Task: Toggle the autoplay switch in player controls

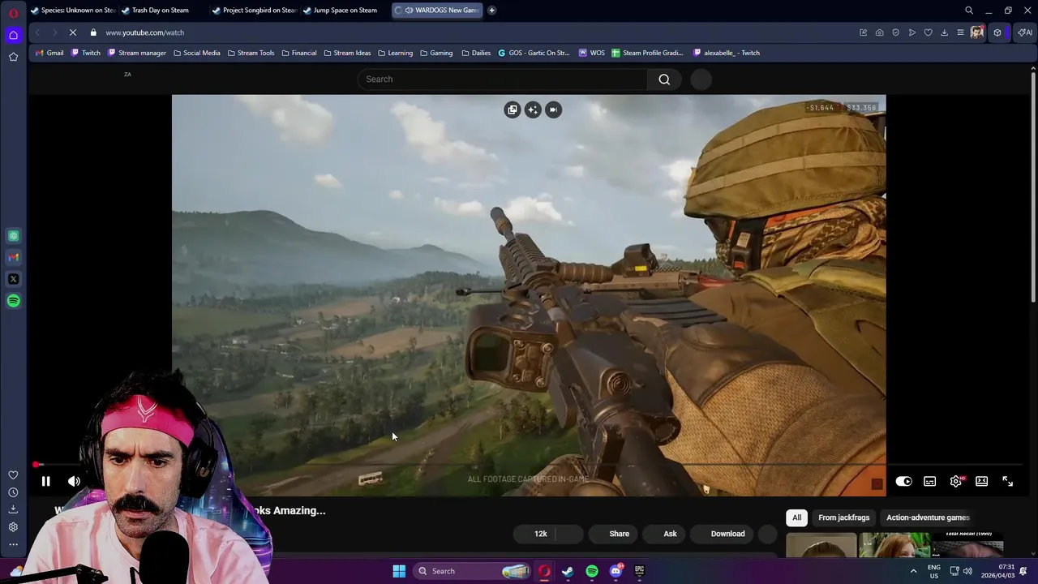Action: (x=903, y=481)
